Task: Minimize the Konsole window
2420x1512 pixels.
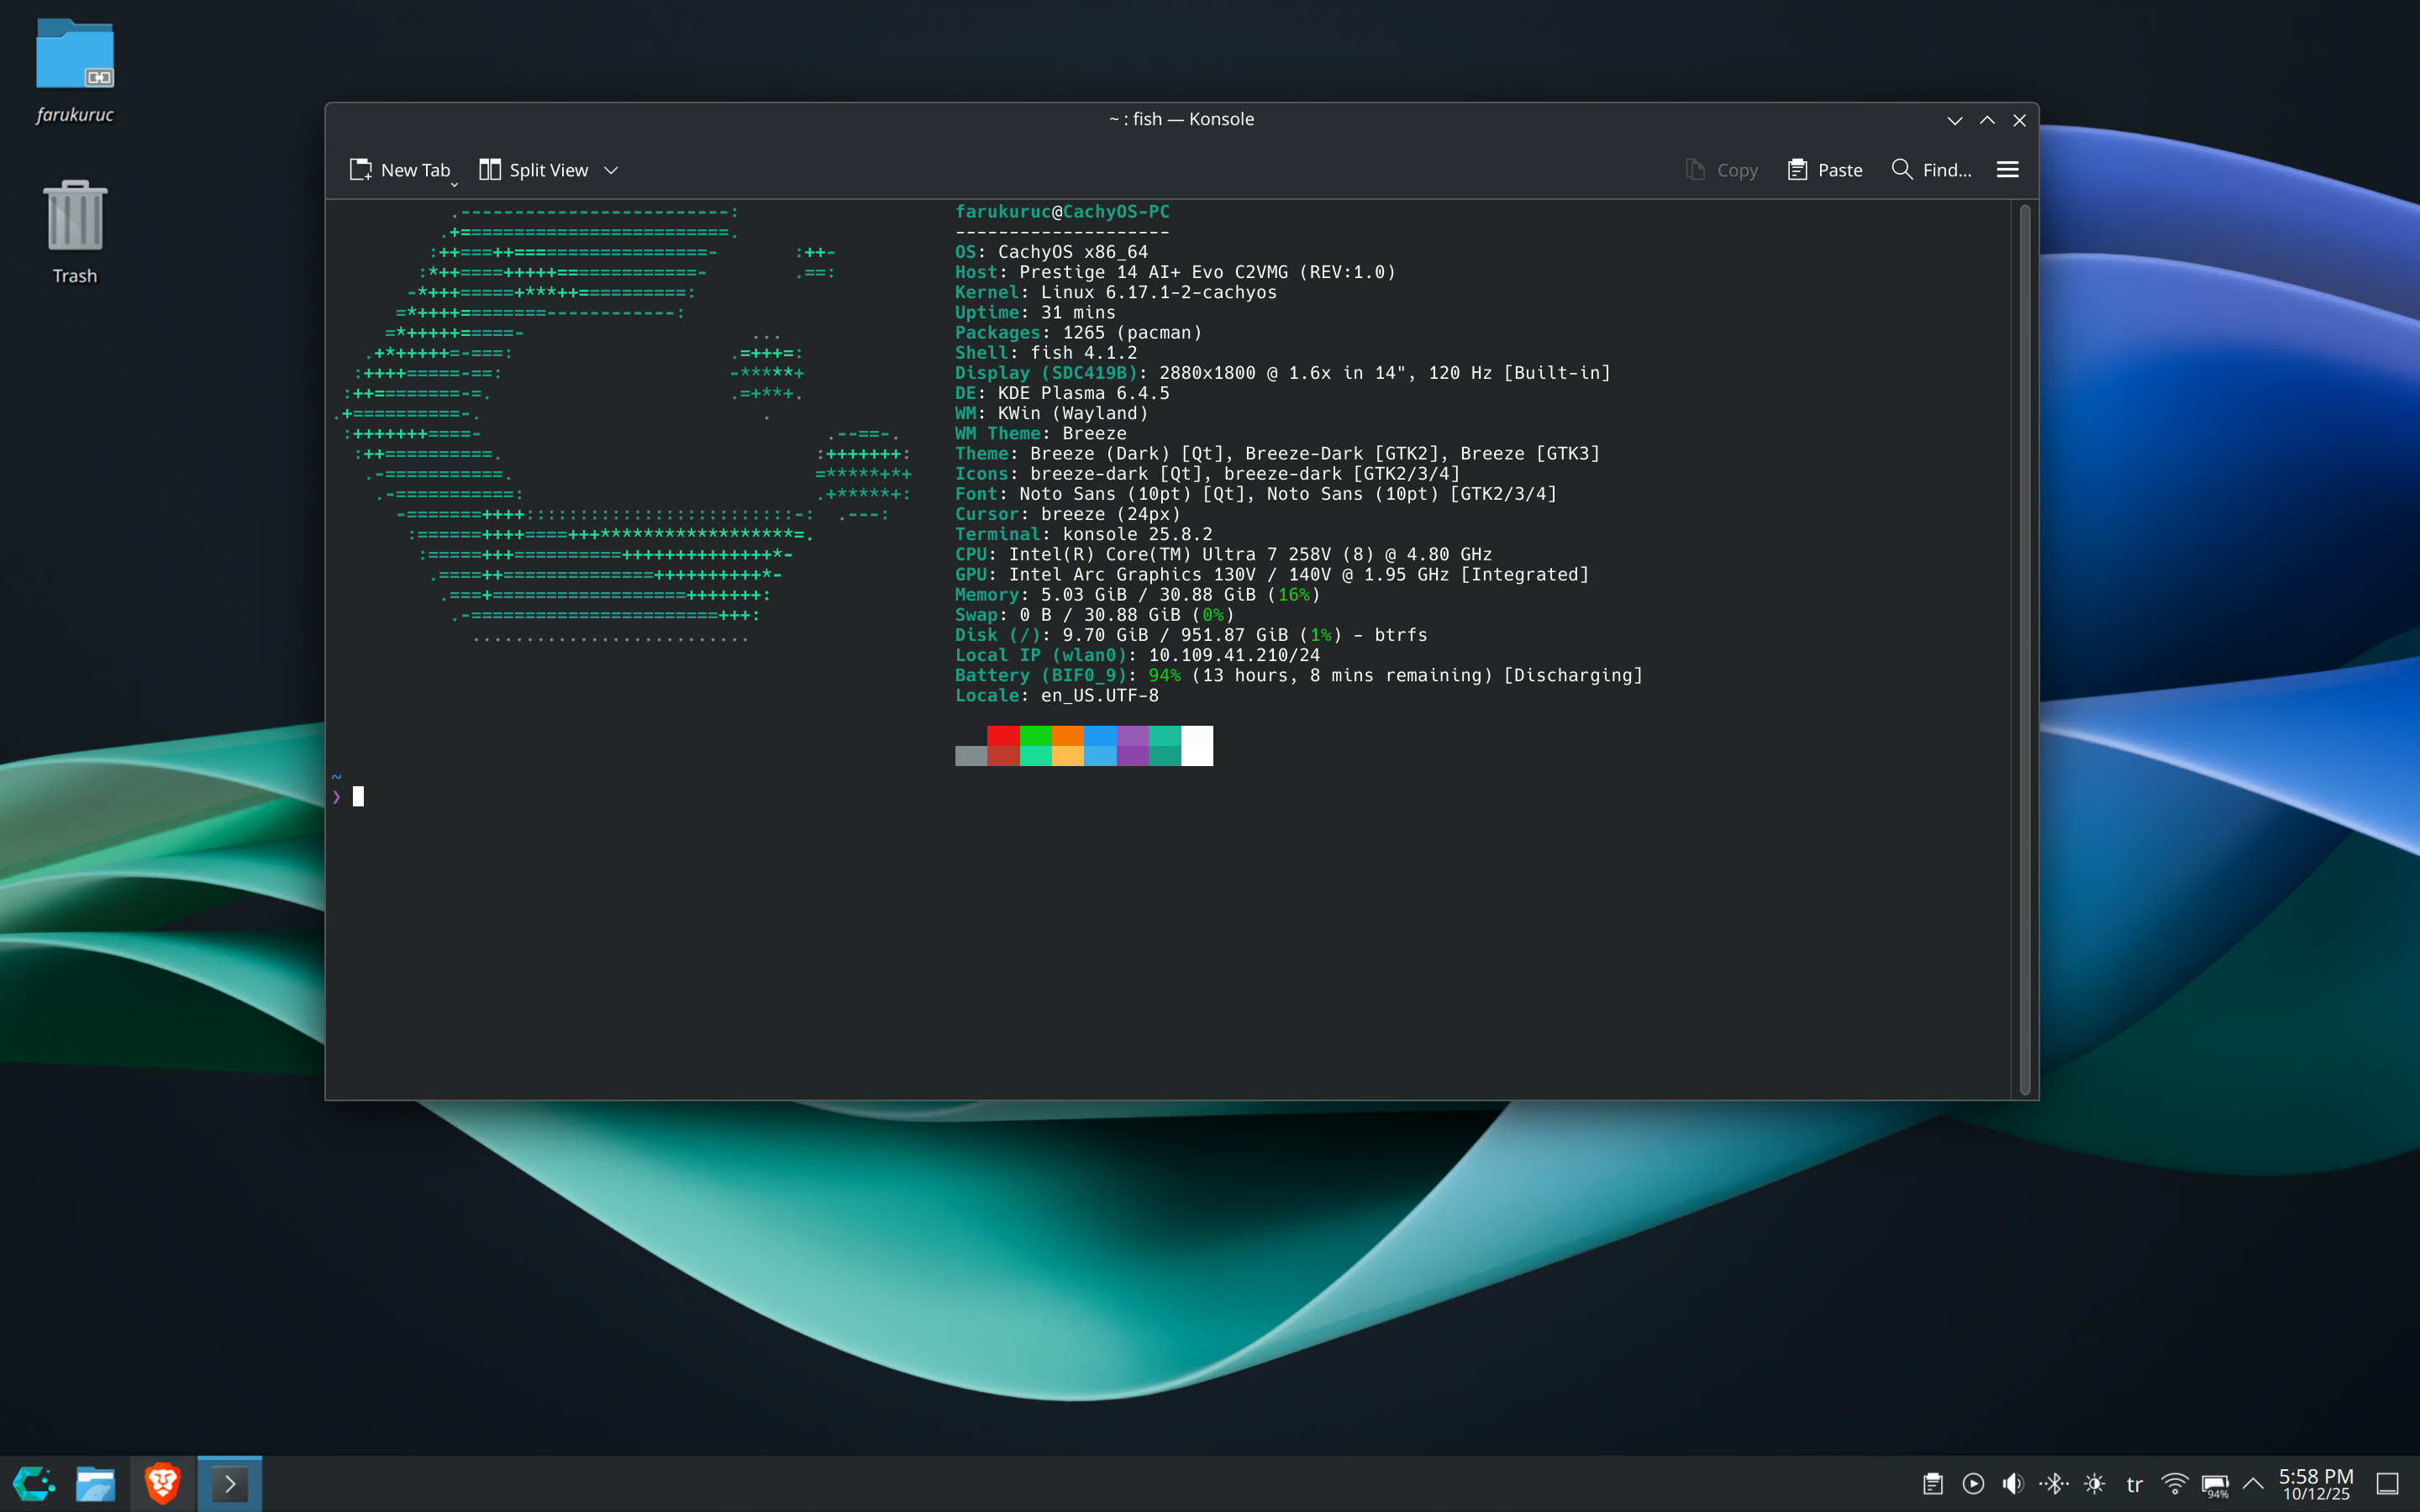Action: (x=1954, y=120)
